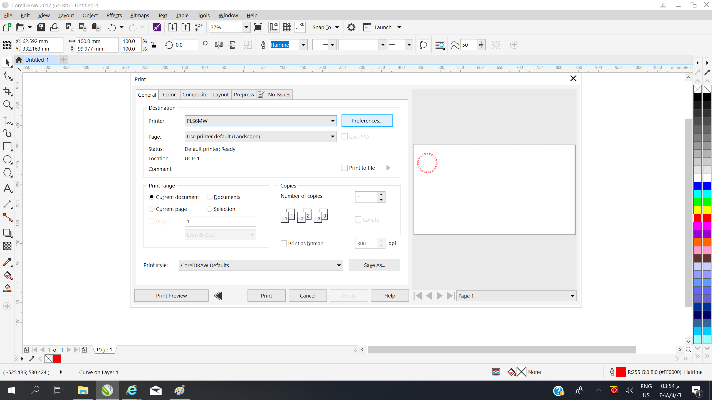Expand the Launch dropdown arrow
Image resolution: width=712 pixels, height=400 pixels.
point(399,27)
